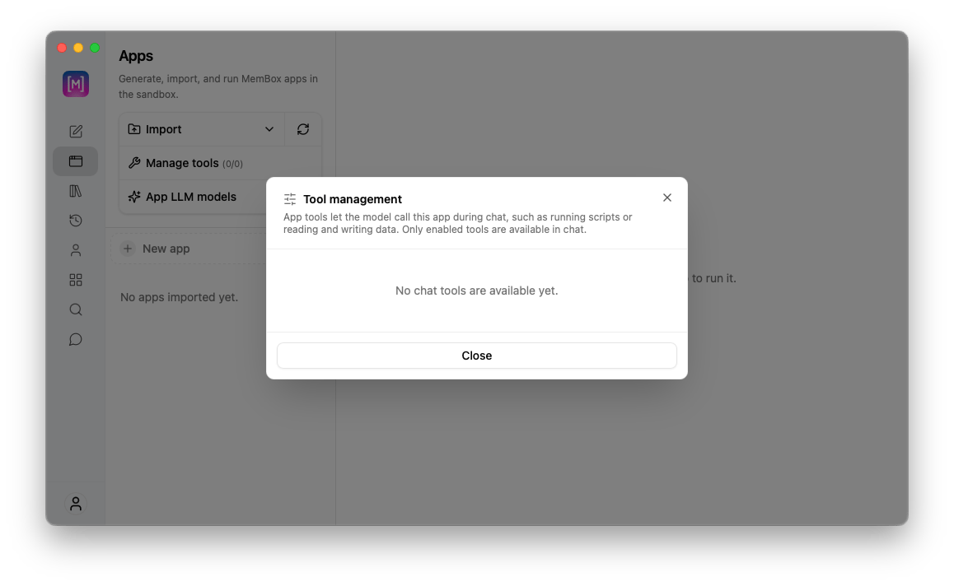This screenshot has height=586, width=954.
Task: Click the green macOS fullscreen window button
Action: click(x=95, y=48)
